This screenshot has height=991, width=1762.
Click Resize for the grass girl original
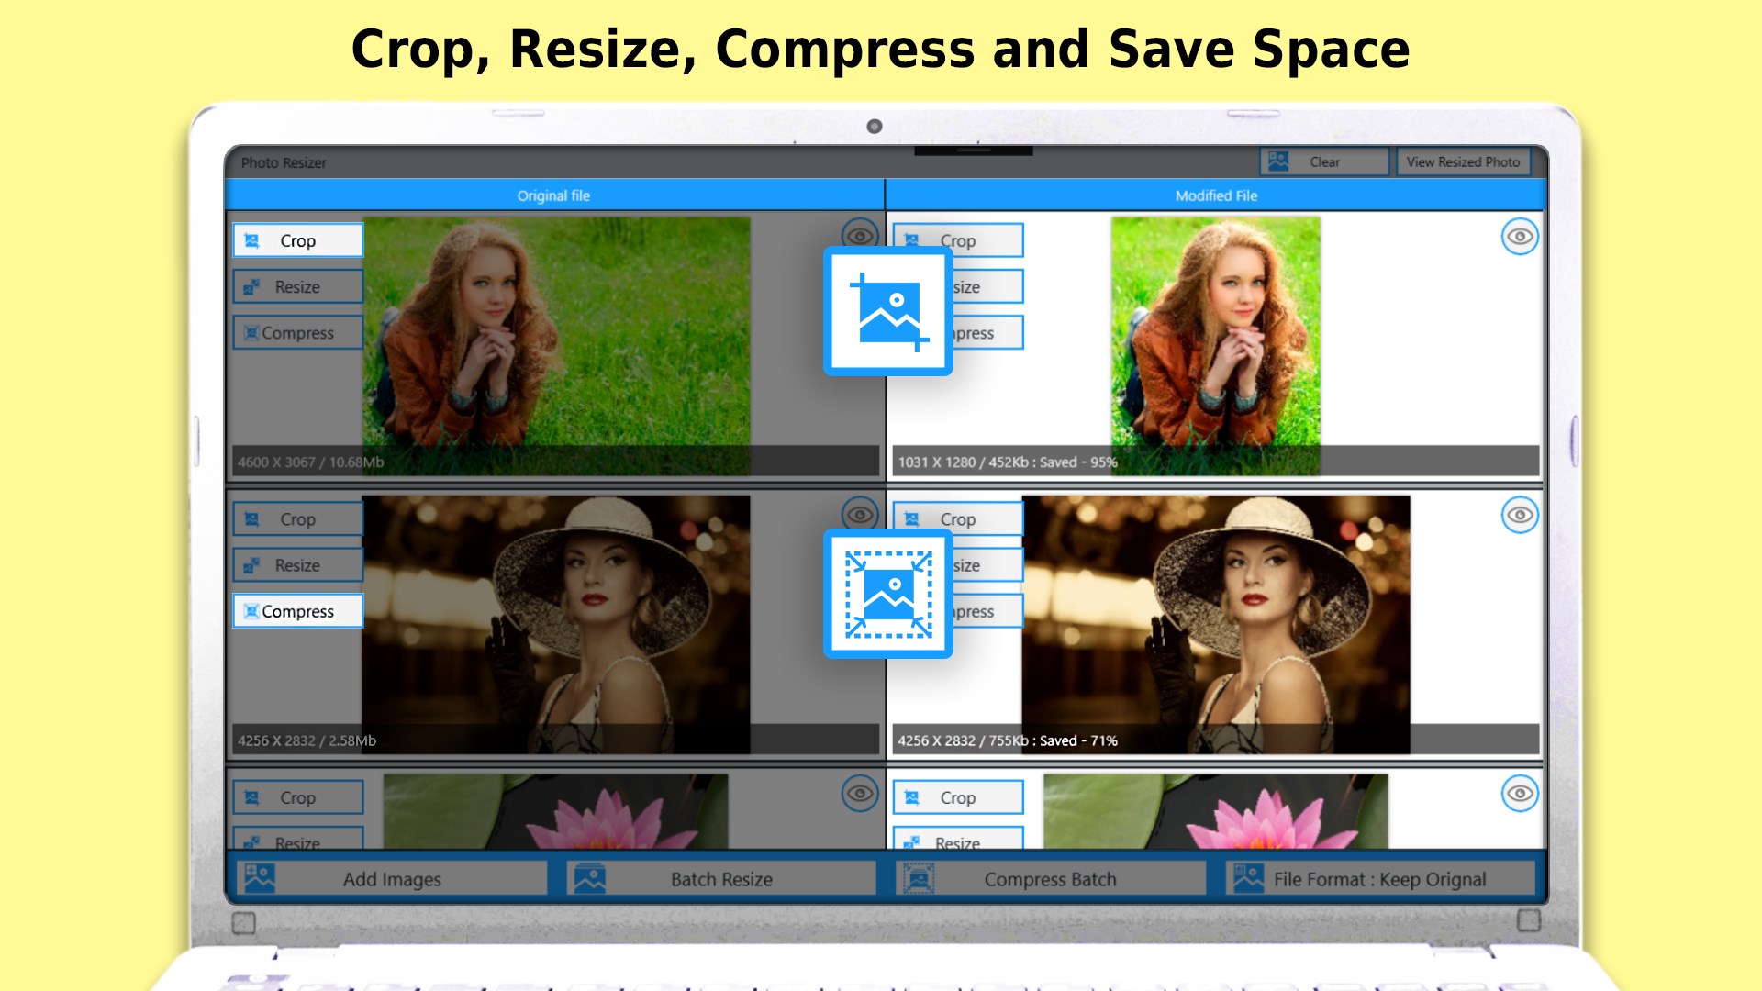pyautogui.click(x=297, y=286)
